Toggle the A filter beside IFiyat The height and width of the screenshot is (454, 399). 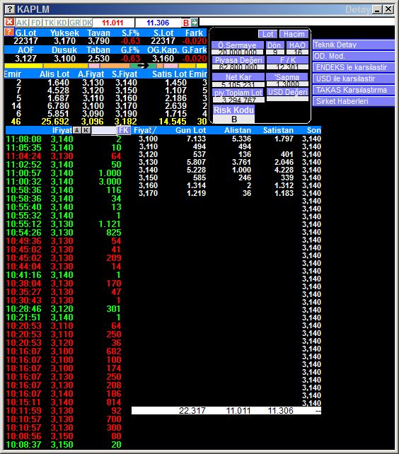pos(77,130)
